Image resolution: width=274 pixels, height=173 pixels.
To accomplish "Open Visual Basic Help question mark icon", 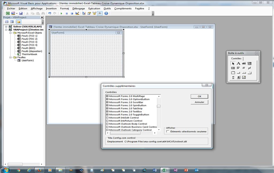I will click(106, 13).
